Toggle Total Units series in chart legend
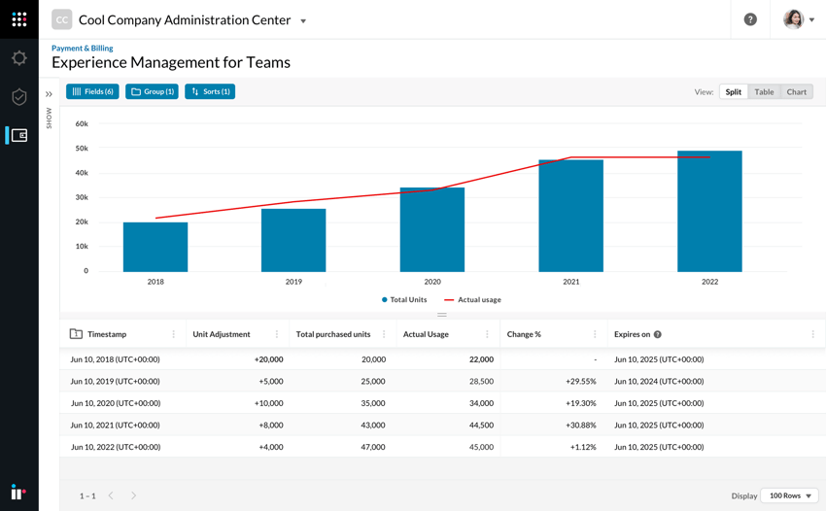826x511 pixels. click(404, 300)
